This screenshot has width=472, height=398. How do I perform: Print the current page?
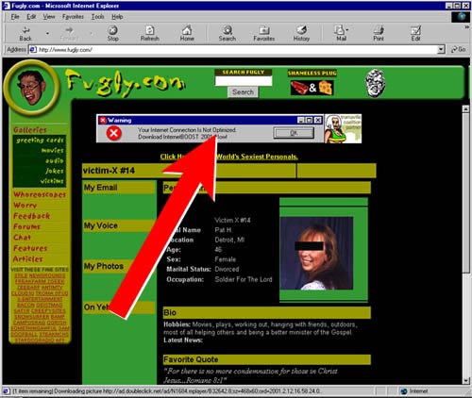point(379,34)
